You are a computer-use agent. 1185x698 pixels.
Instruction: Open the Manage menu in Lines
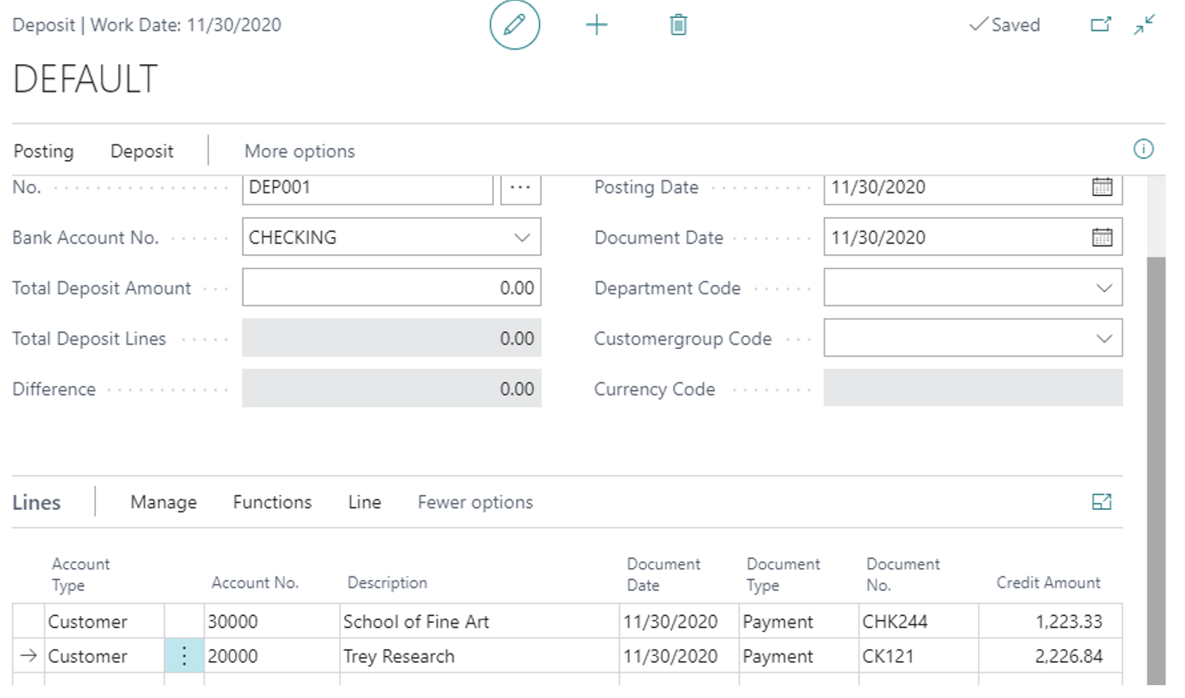163,502
